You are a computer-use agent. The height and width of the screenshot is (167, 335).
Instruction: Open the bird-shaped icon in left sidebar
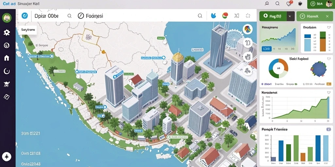7,84
